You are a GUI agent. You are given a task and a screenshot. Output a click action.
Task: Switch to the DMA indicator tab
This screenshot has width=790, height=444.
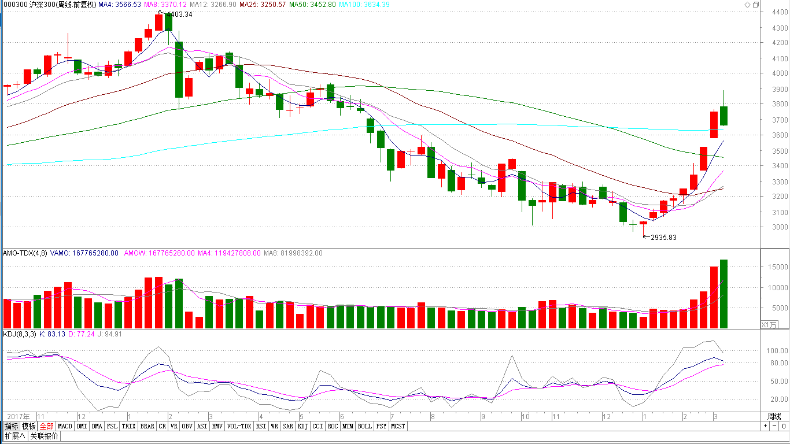point(97,426)
